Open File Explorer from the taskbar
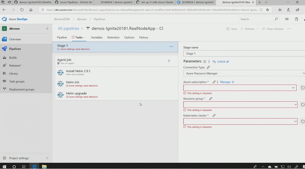This screenshot has width=305, height=169. coord(44,167)
